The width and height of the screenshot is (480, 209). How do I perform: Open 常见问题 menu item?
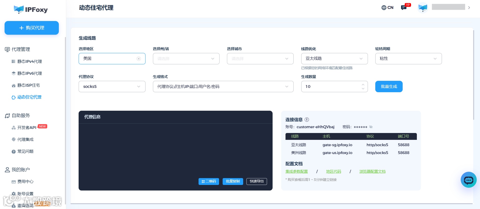pyautogui.click(x=25, y=151)
